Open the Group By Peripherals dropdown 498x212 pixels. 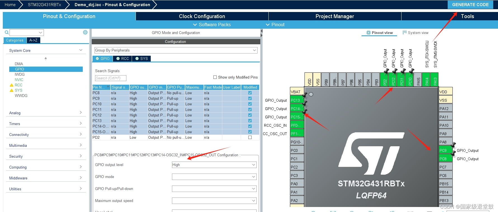pyautogui.click(x=176, y=50)
